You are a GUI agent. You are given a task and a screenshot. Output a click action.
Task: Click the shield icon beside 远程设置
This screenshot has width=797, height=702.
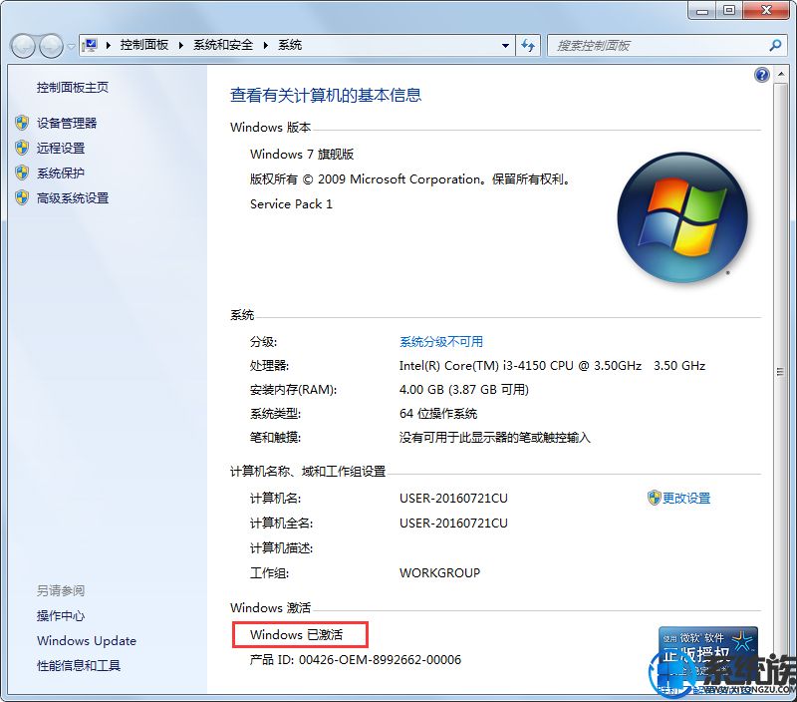pos(22,148)
